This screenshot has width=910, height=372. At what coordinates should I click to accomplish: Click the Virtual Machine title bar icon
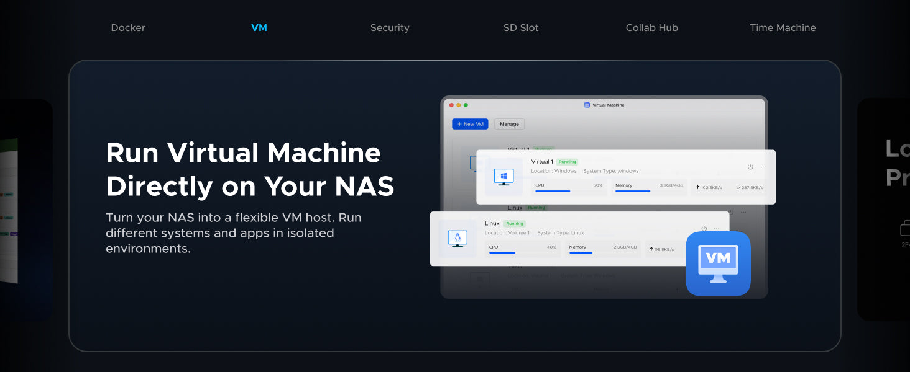587,105
